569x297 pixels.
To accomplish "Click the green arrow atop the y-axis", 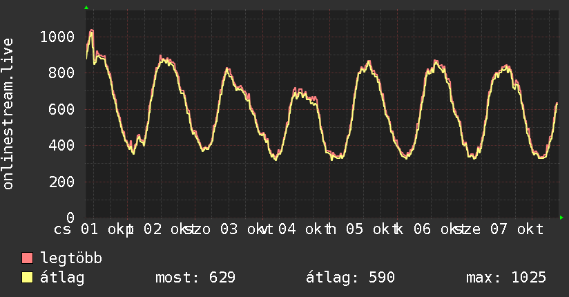I will [86, 8].
